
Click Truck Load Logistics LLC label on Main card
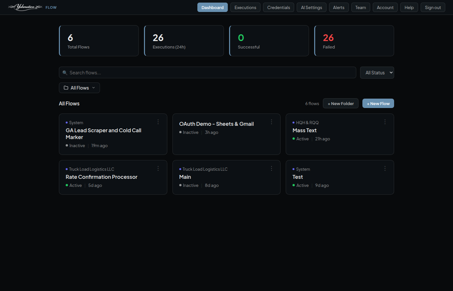[205, 169]
